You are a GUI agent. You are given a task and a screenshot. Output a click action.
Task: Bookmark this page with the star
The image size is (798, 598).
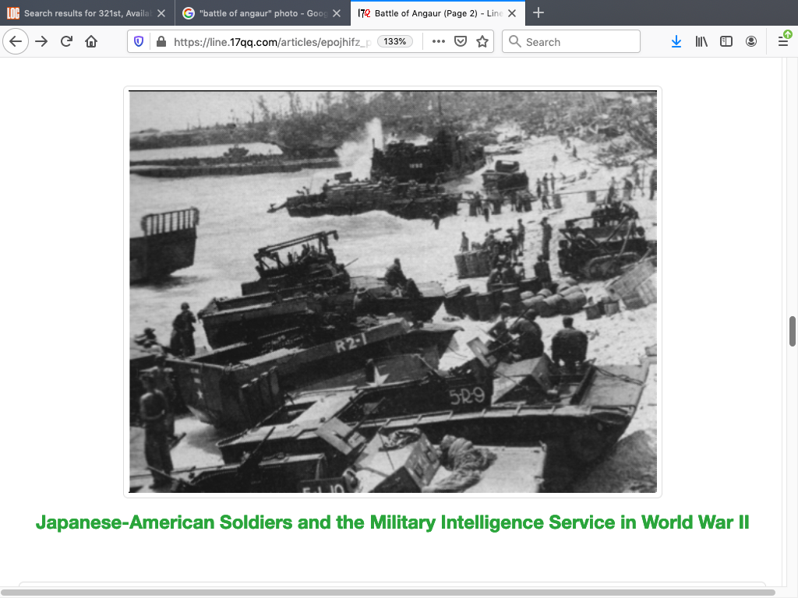(482, 42)
